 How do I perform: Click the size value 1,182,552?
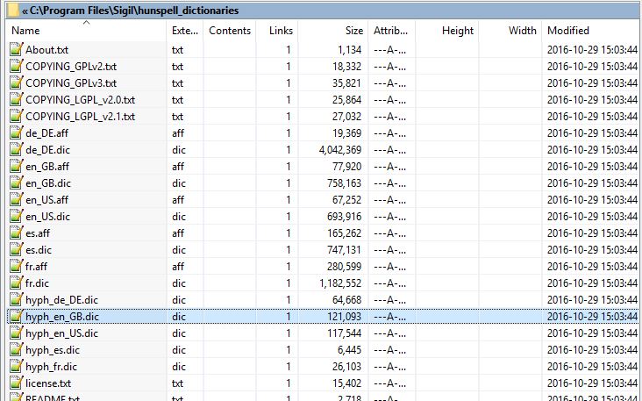pos(340,283)
